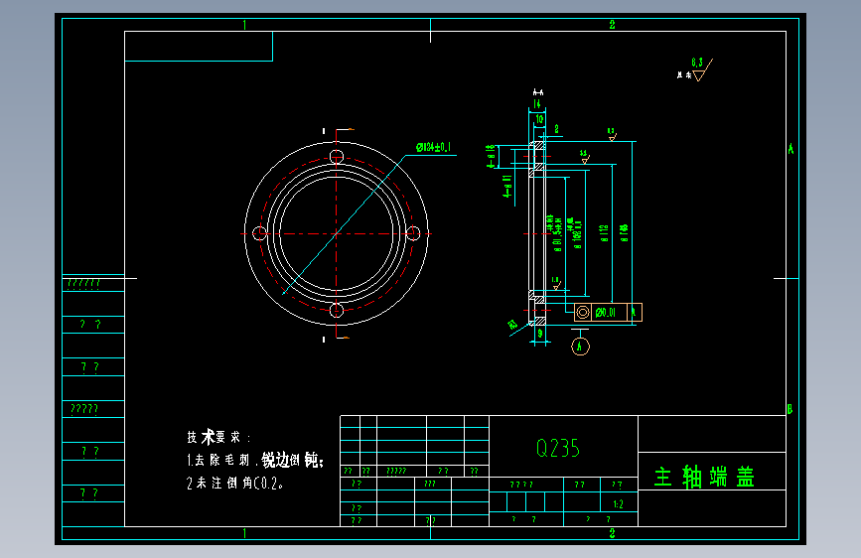Select the 14 width dimension in section view

click(x=537, y=104)
